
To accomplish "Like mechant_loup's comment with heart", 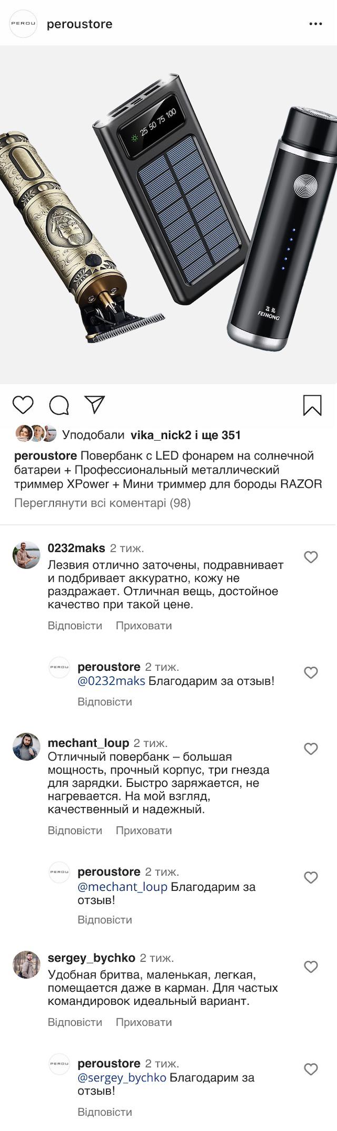I will (x=311, y=748).
